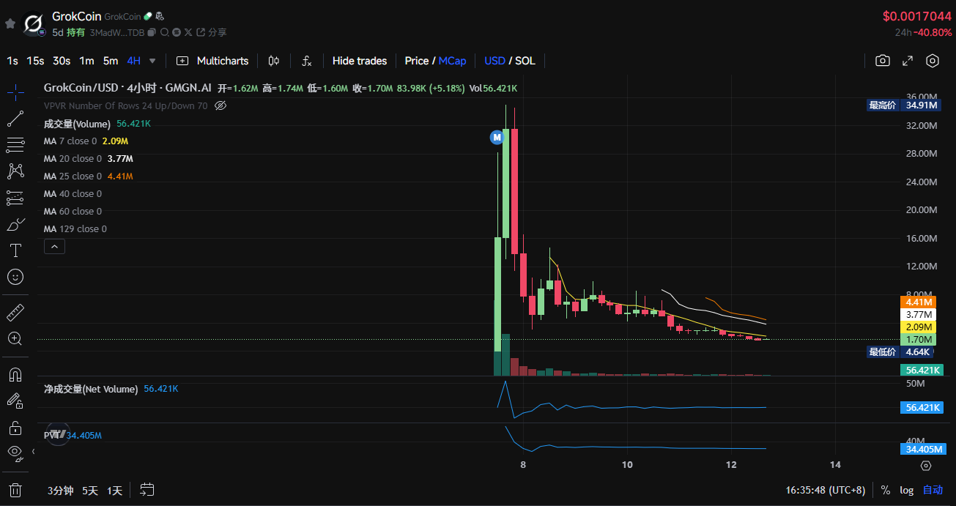
Task: Set denomination to USD
Action: click(494, 61)
